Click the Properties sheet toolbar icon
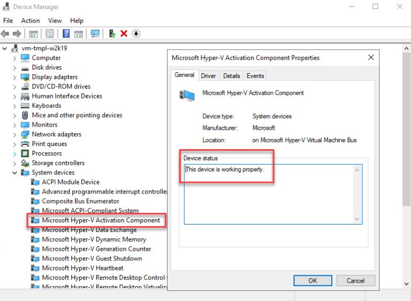 50,34
